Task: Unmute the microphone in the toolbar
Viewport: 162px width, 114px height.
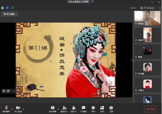Action: click(6, 109)
